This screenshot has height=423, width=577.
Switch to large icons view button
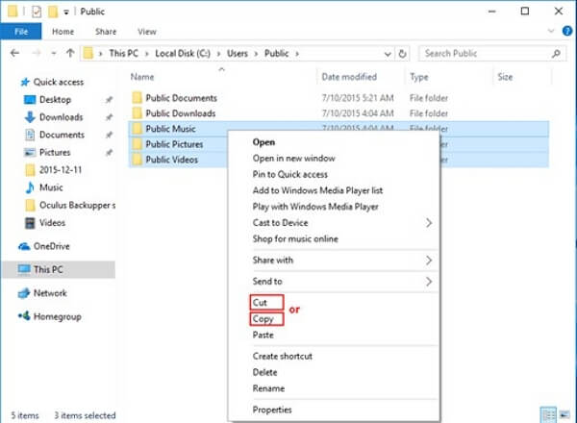pos(564,415)
